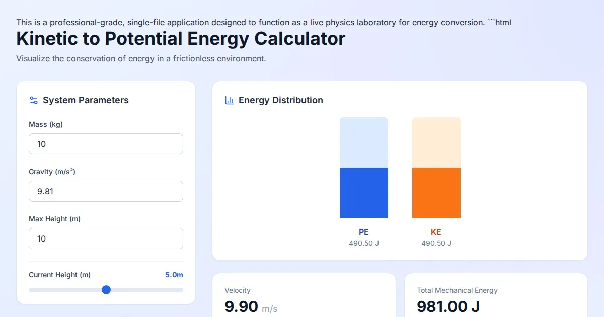Click the Total Mechanical Energy 981.00 J value
The image size is (604, 317).
pyautogui.click(x=448, y=306)
